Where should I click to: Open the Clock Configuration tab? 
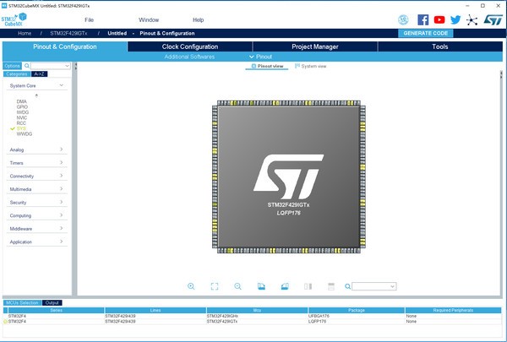(189, 46)
